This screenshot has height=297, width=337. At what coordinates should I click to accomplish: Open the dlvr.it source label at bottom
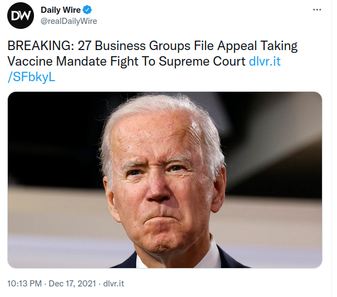[114, 284]
